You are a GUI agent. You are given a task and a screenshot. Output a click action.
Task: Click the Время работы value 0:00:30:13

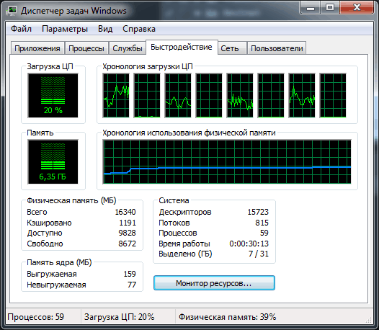click(249, 244)
